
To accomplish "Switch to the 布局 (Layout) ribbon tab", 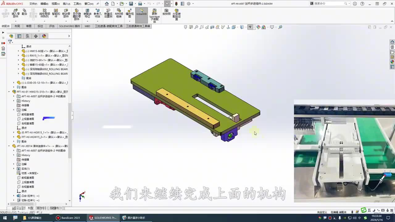I will pos(17,26).
